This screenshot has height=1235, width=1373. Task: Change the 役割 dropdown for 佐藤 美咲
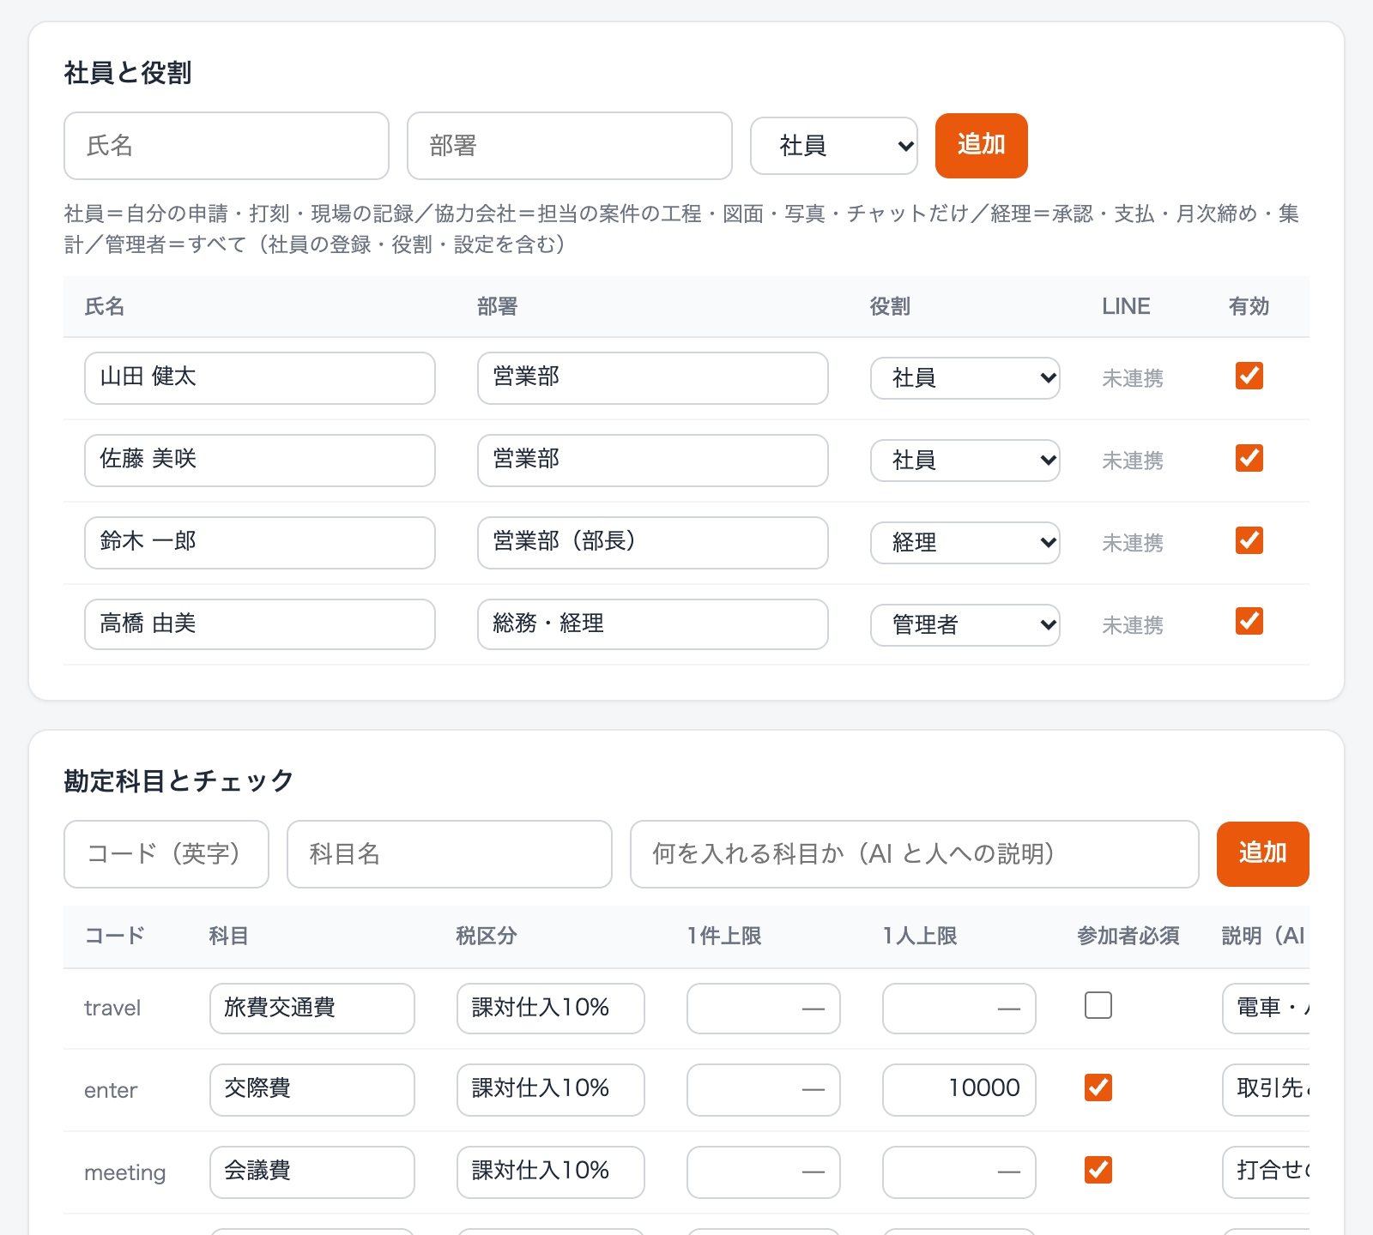[x=965, y=461]
